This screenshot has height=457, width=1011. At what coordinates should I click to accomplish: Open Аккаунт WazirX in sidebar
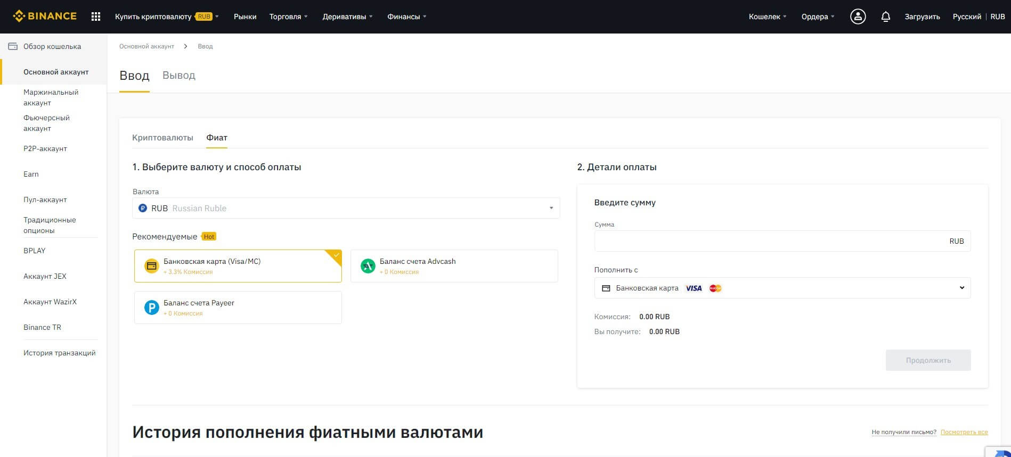click(50, 302)
